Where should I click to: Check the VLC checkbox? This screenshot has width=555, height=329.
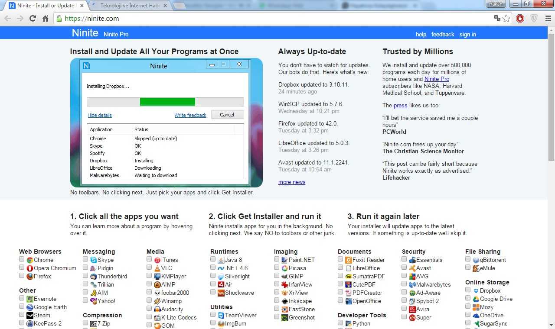click(149, 268)
